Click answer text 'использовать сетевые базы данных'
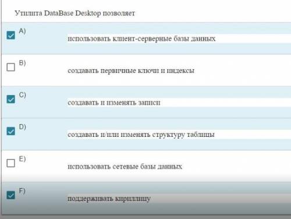Image resolution: width=291 pixels, height=219 pixels. point(125,167)
